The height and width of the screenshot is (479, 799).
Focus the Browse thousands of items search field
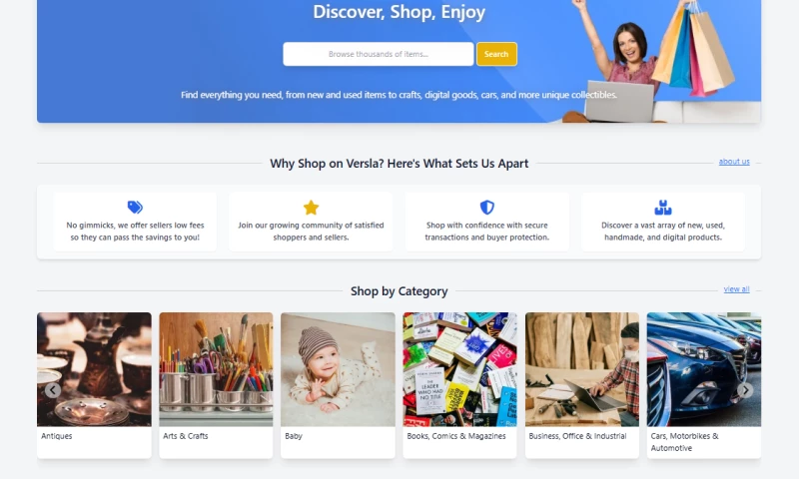pos(379,54)
